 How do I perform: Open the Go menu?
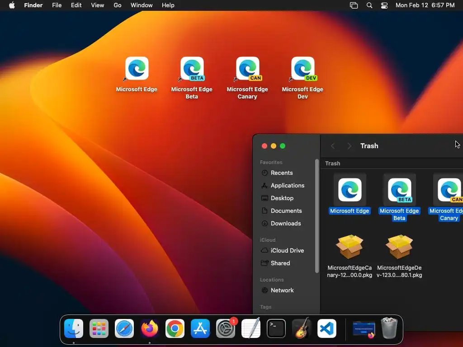pyautogui.click(x=118, y=5)
